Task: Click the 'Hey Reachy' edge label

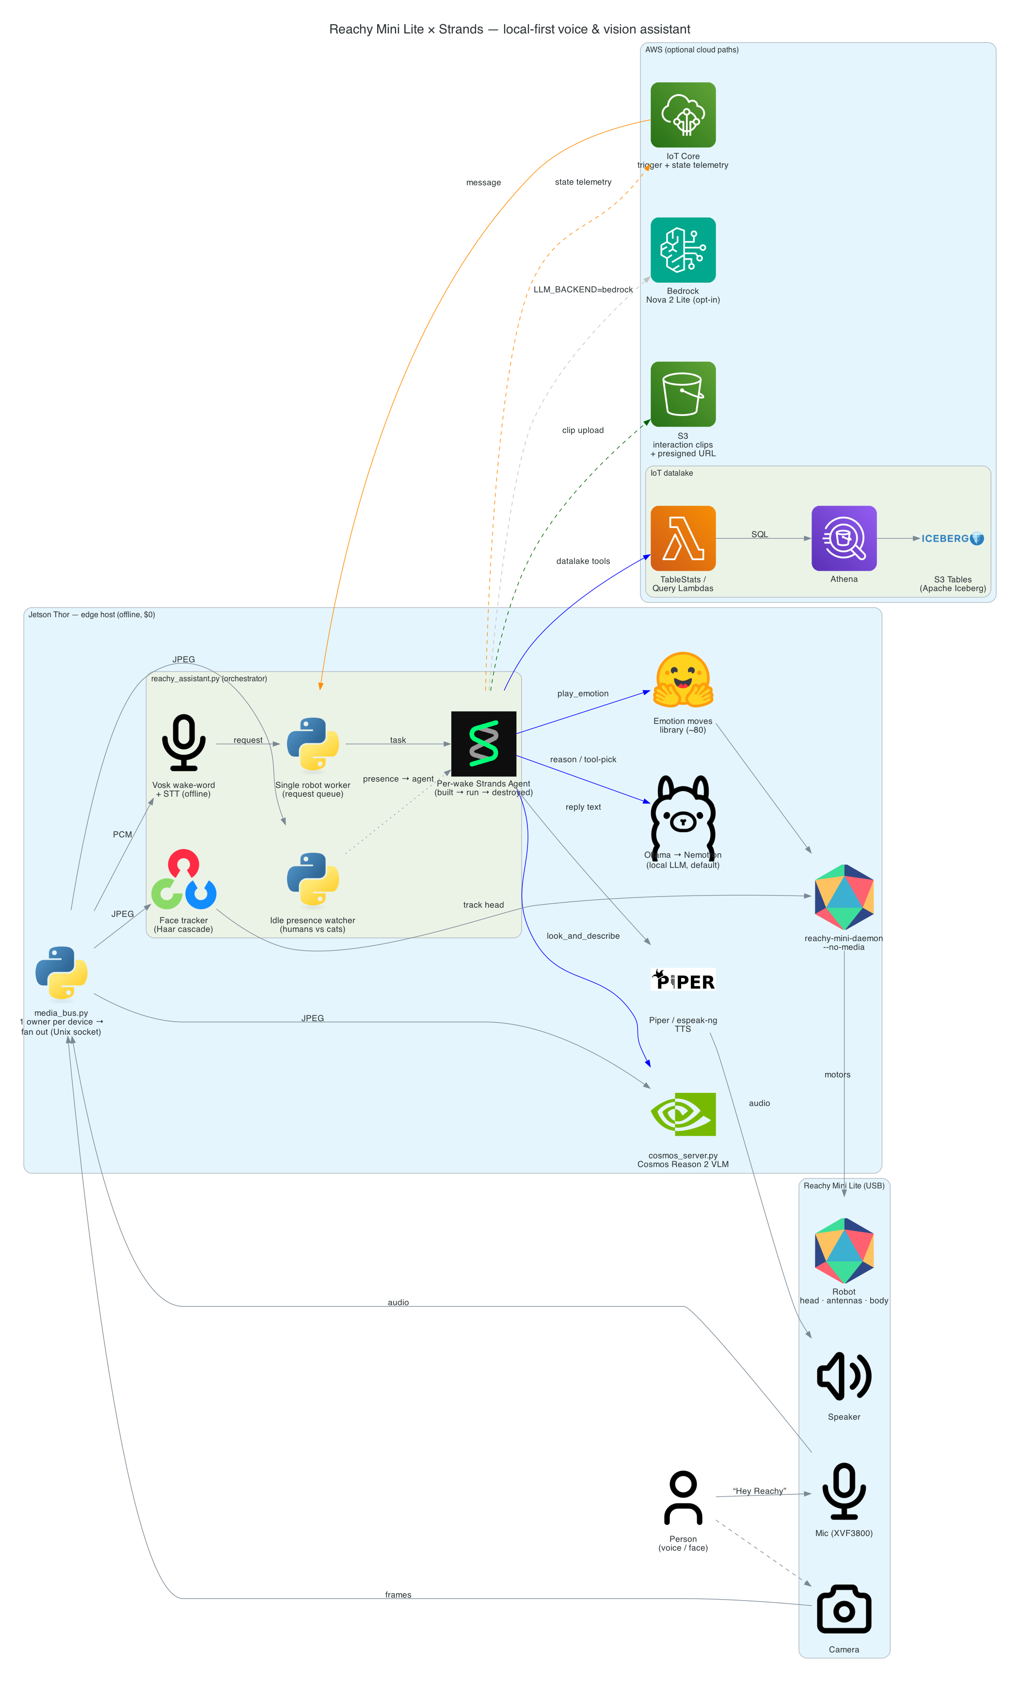Action: coord(759,1491)
